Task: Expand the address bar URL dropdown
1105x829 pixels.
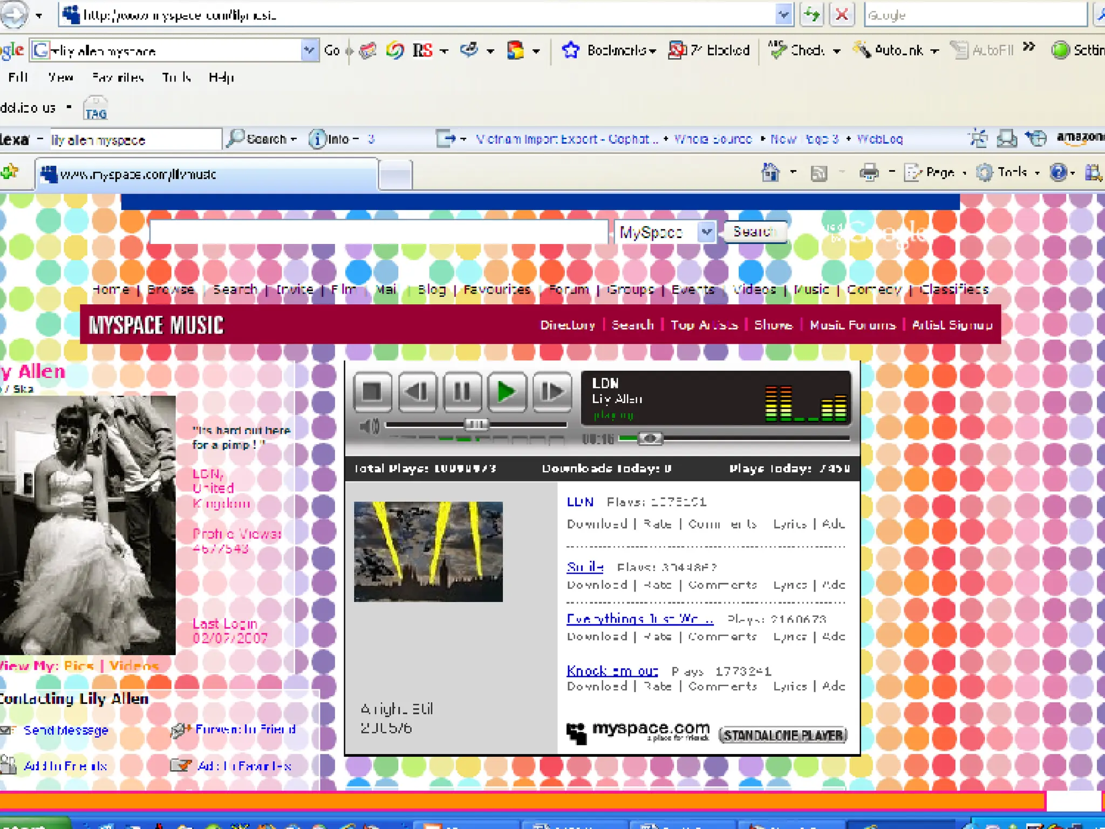Action: 783,15
